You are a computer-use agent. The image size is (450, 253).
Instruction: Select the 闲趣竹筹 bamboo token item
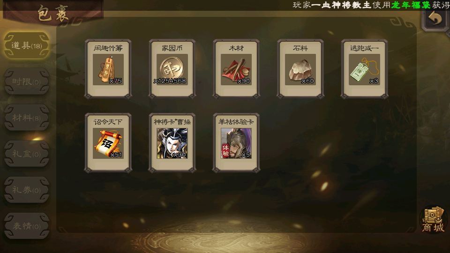pyautogui.click(x=108, y=69)
